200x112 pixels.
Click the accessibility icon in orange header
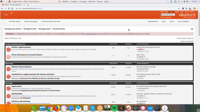pos(11,13)
